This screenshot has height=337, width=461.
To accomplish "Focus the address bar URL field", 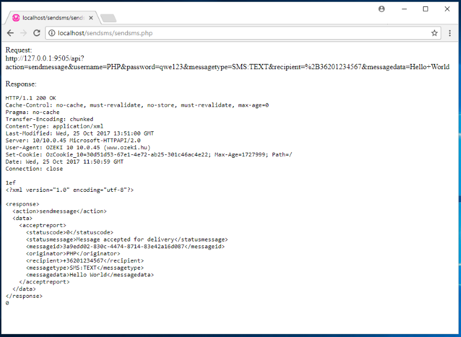I will pyautogui.click(x=243, y=33).
